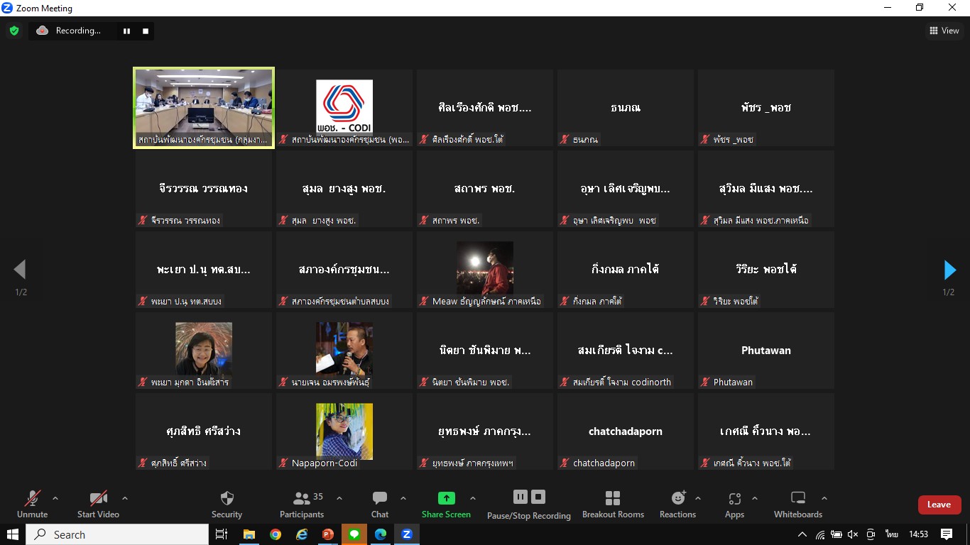
Task: Open the Whiteboards tool
Action: [797, 504]
